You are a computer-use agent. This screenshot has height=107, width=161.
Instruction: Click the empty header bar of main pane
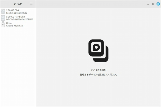pyautogui.click(x=91, y=4)
